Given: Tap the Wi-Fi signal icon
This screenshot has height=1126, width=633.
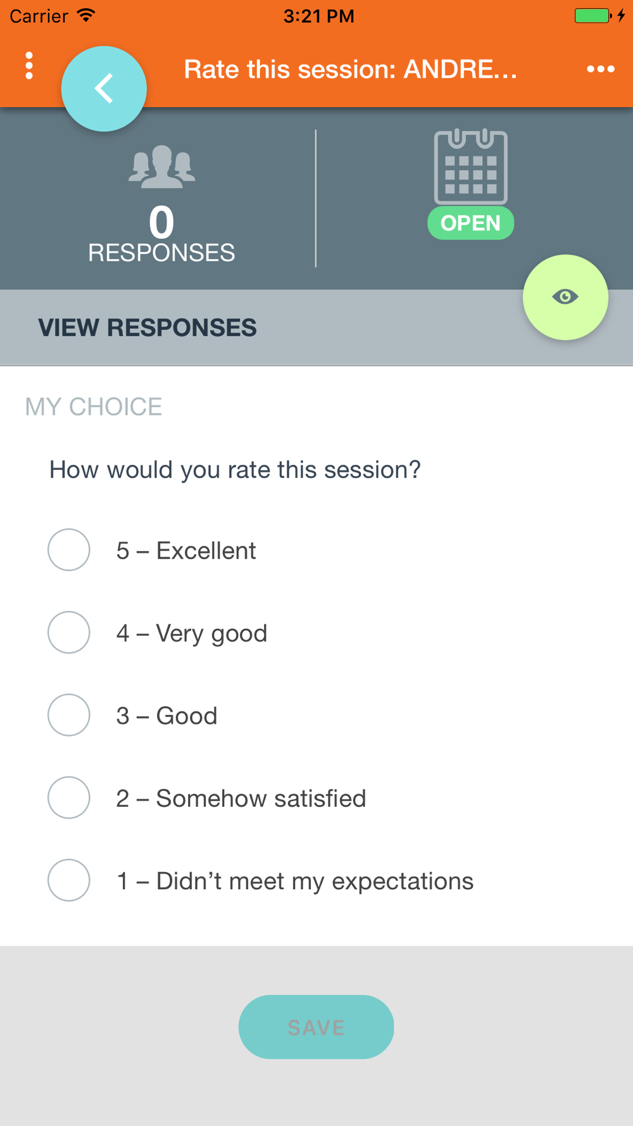Looking at the screenshot, I should [x=85, y=15].
